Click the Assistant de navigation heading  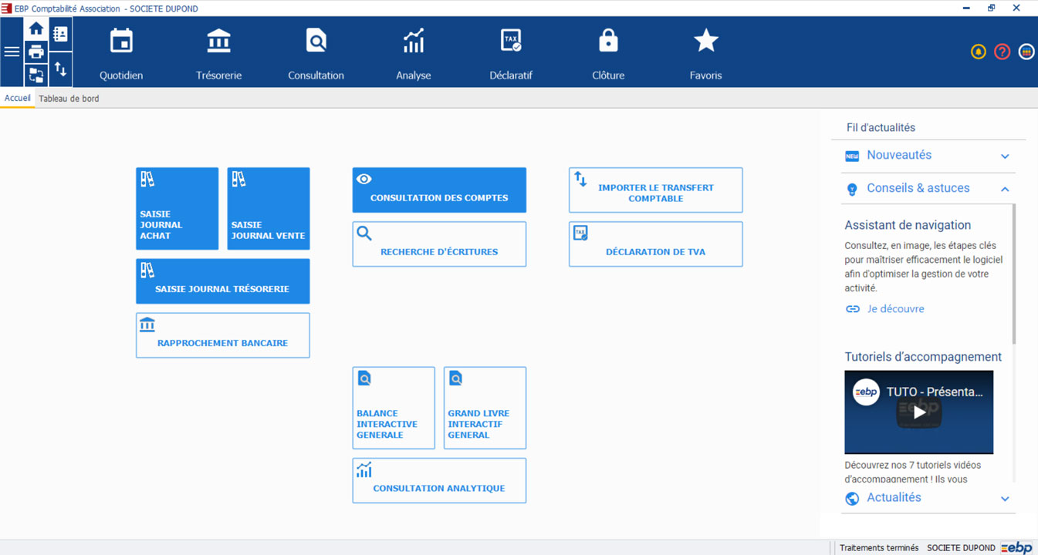pyautogui.click(x=908, y=225)
